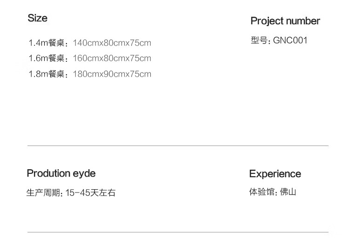Viewport: 349px width, 251px height.
Task: Click the word Project in the heading
Action: coord(267,21)
